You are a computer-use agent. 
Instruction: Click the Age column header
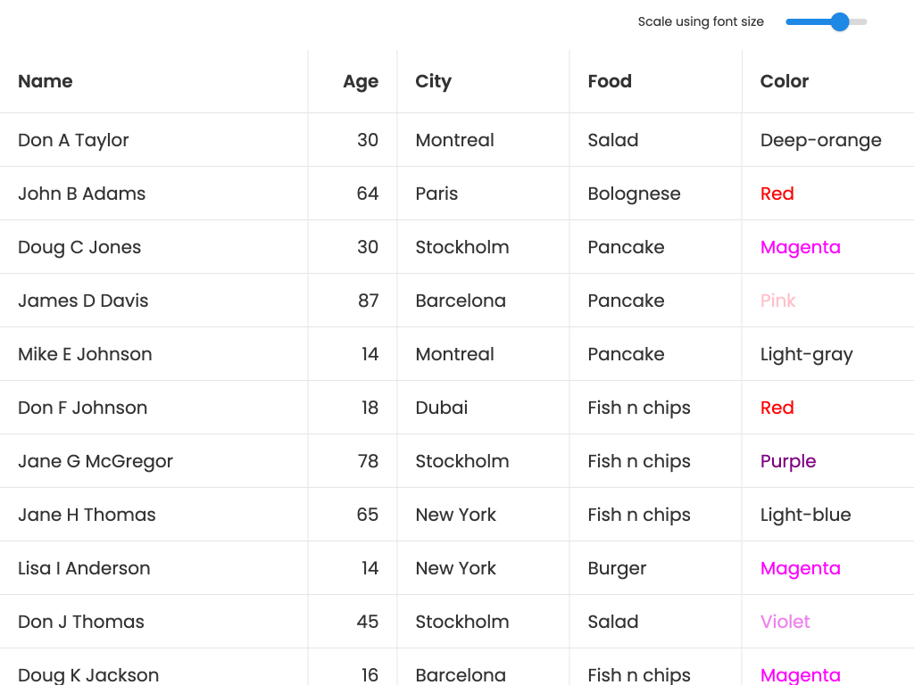pyautogui.click(x=360, y=81)
